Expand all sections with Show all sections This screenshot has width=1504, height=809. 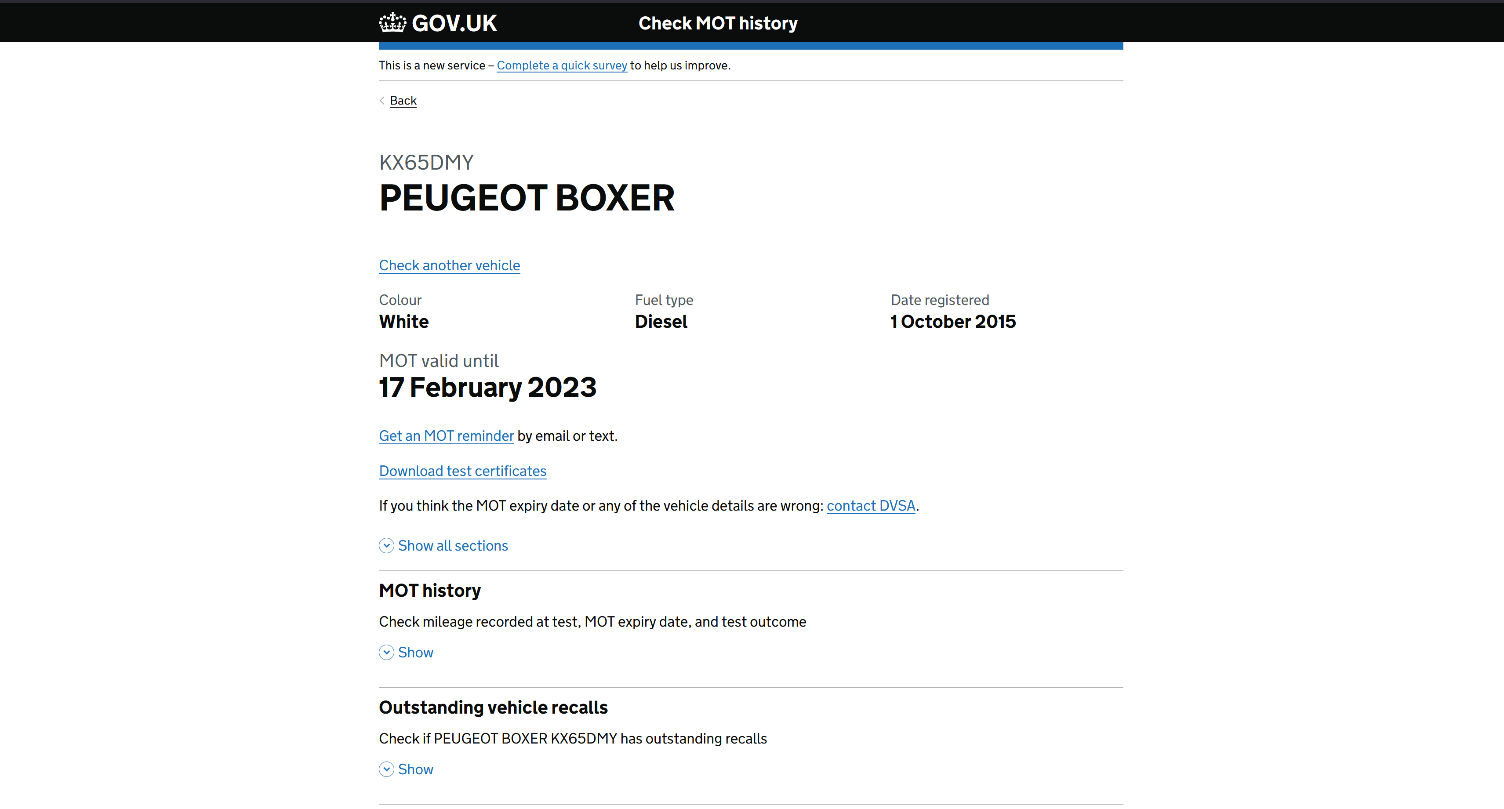tap(453, 546)
